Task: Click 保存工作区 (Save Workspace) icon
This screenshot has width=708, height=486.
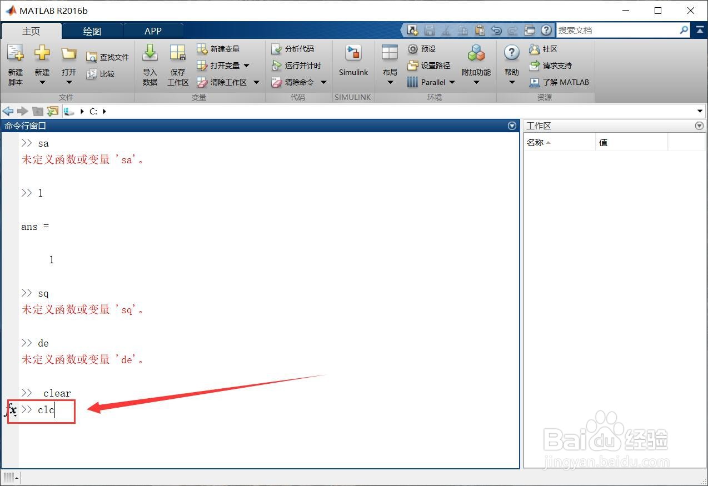Action: [178, 53]
